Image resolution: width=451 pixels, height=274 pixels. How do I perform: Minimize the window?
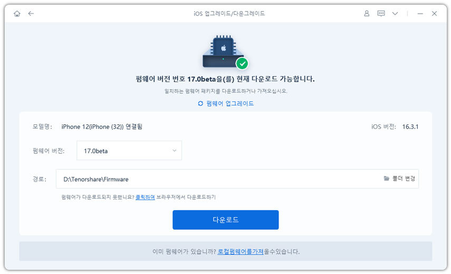coord(420,14)
